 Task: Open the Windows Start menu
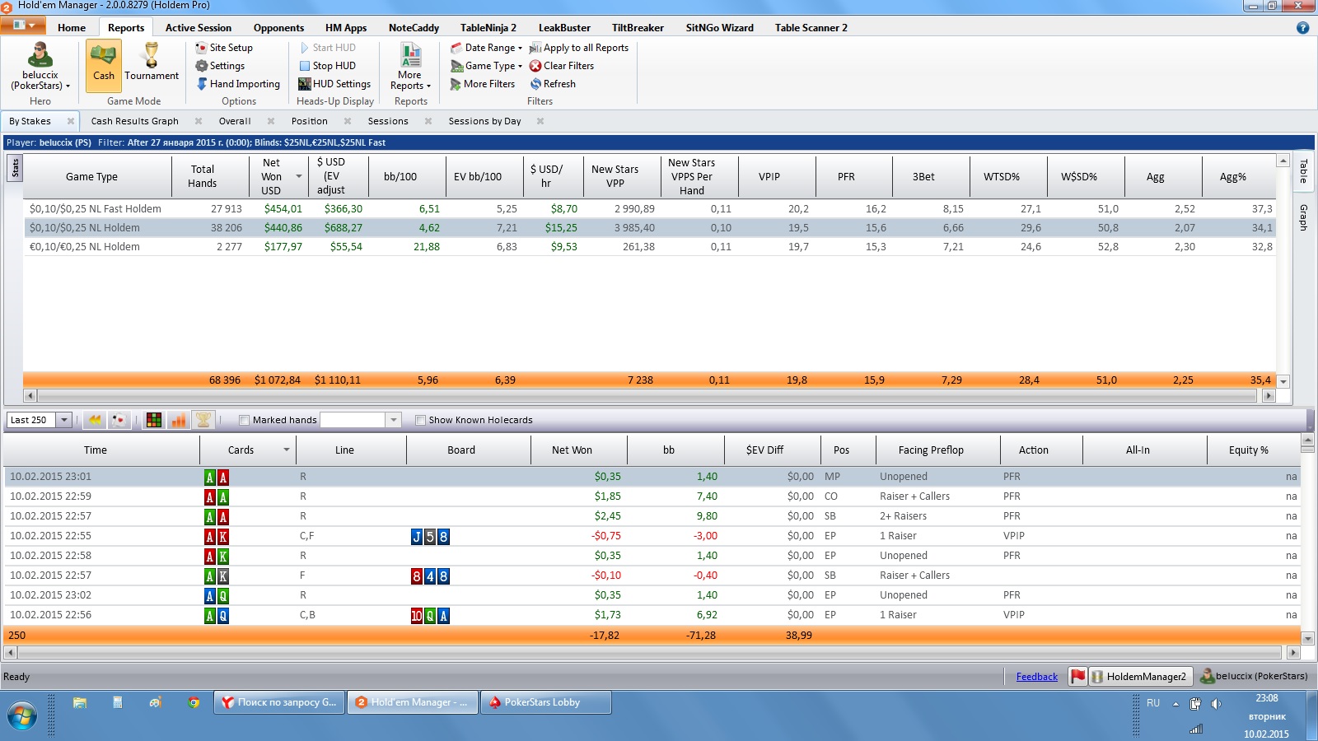click(x=21, y=715)
